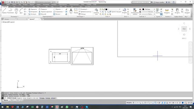The height and width of the screenshot is (109, 194).
Task: Toggle the grid display in status bar
Action: [133, 103]
